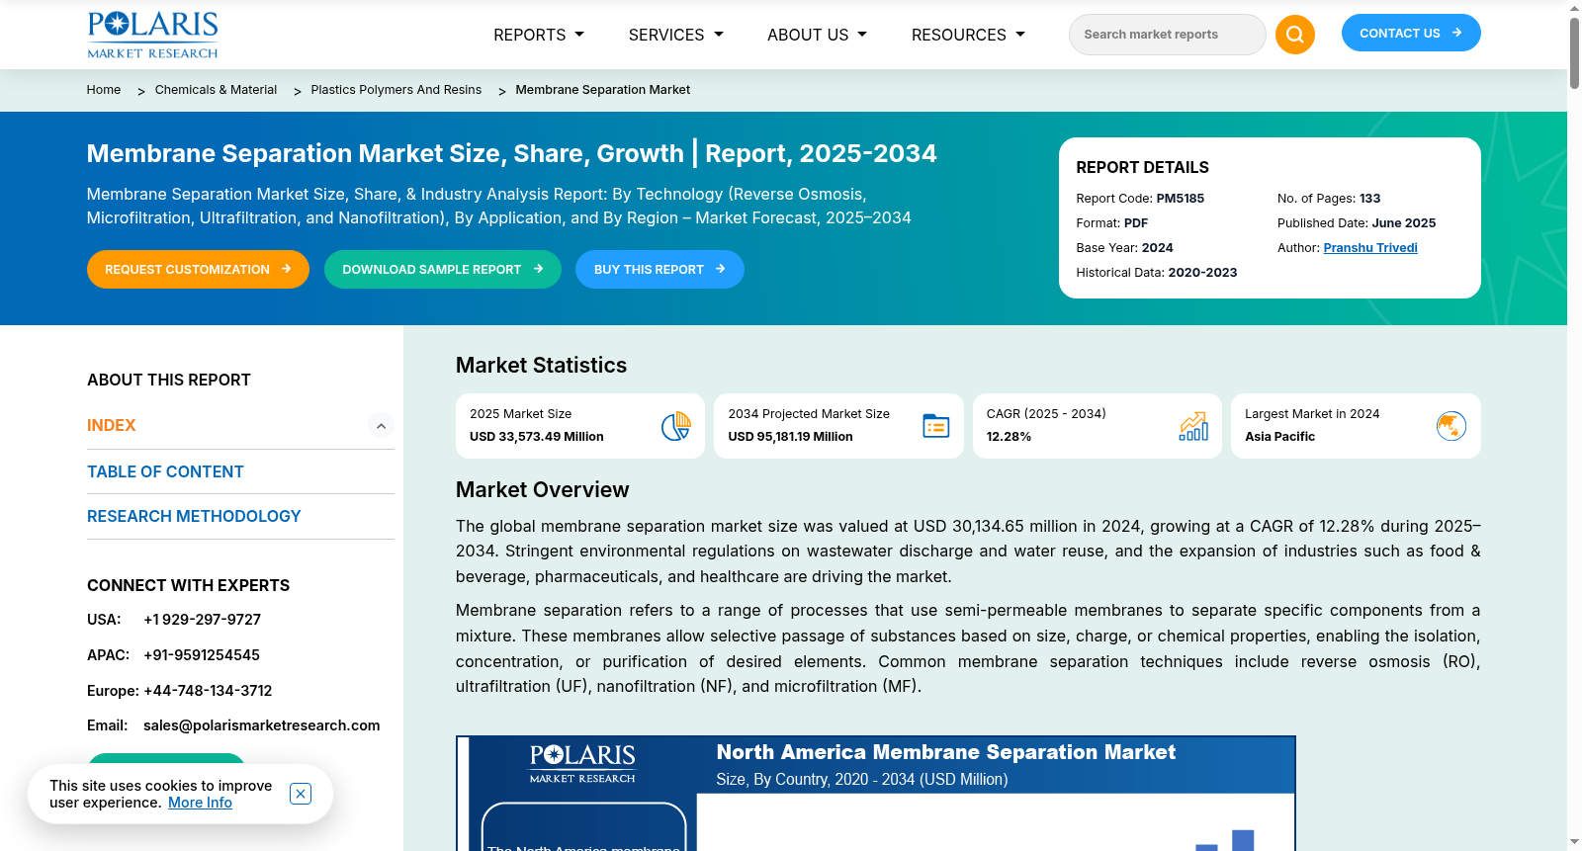
Task: Click REQUEST CUSTOMIZATION button
Action: point(198,269)
